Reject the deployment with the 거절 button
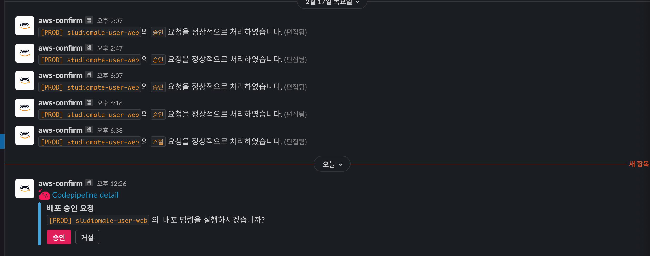 87,237
